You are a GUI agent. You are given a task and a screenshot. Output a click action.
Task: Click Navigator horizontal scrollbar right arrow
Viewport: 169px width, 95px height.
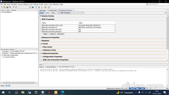click(37, 83)
